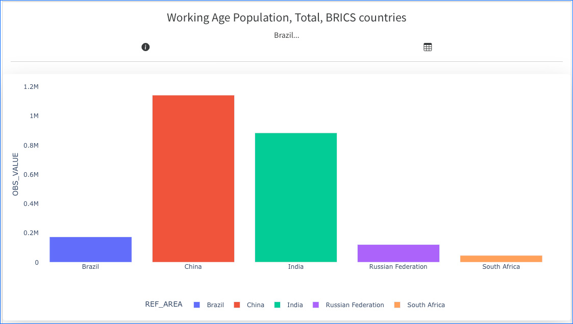Toggle Brazil series in the legend

pyautogui.click(x=215, y=305)
